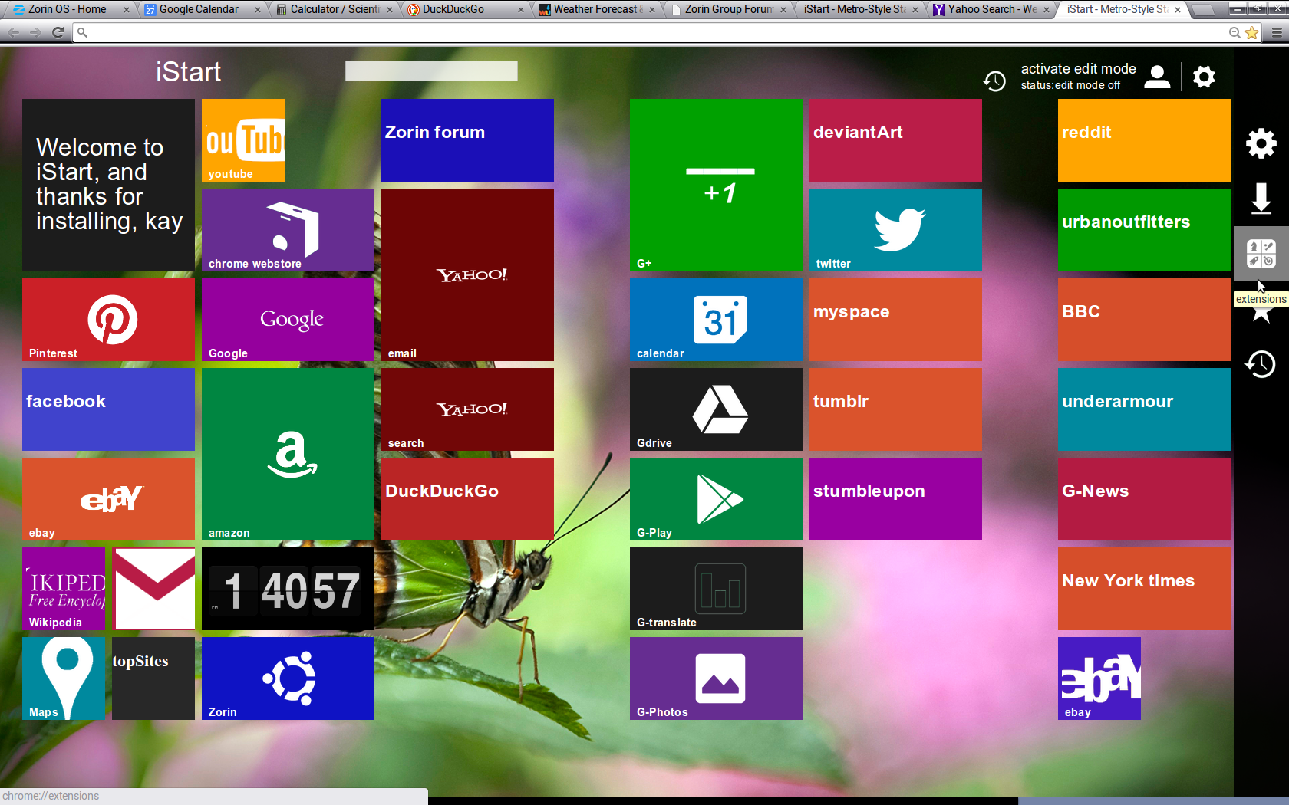Open the Chrome menu button
The height and width of the screenshot is (805, 1289).
pyautogui.click(x=1277, y=32)
